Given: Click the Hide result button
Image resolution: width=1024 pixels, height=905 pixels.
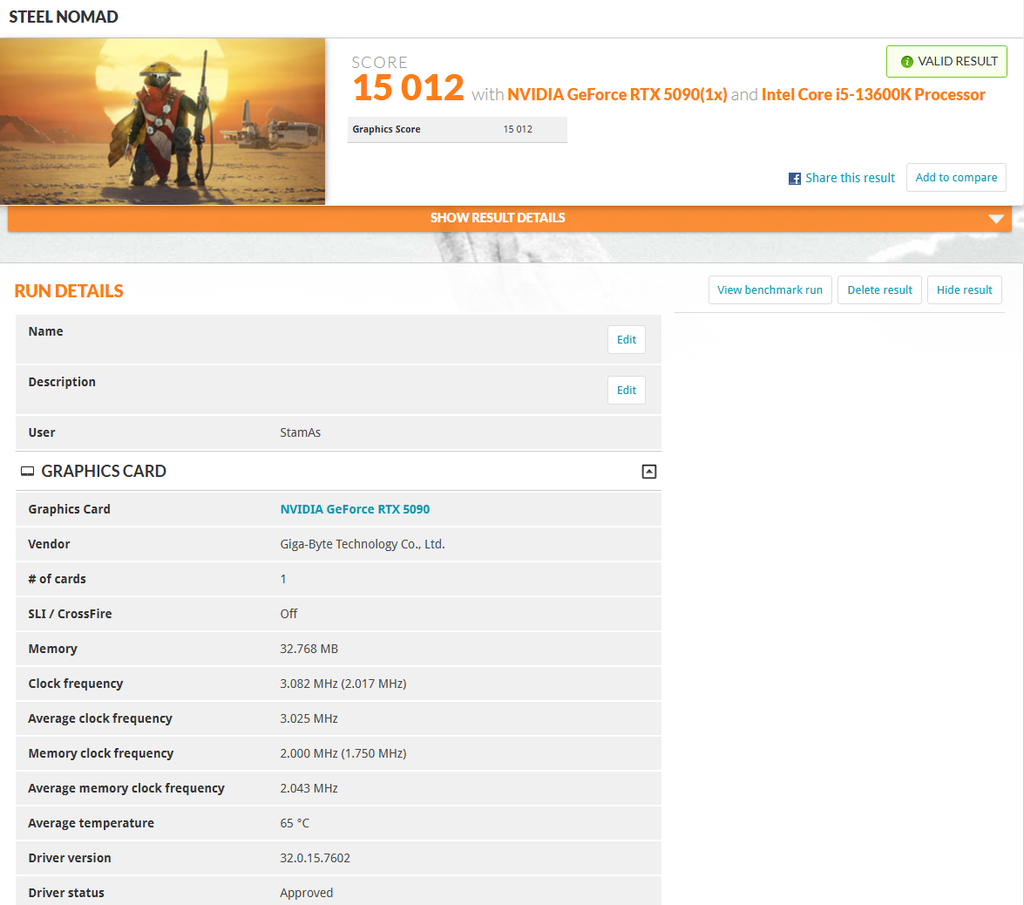Looking at the screenshot, I should pos(964,290).
